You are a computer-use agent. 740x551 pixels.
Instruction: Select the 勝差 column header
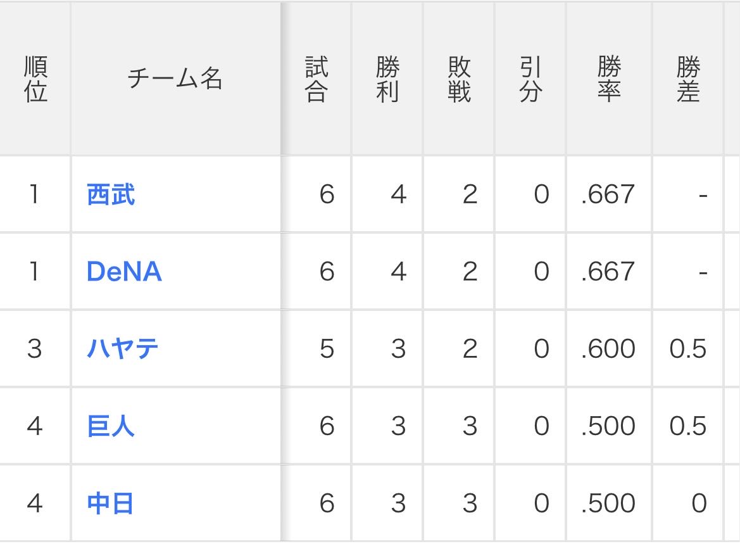687,79
